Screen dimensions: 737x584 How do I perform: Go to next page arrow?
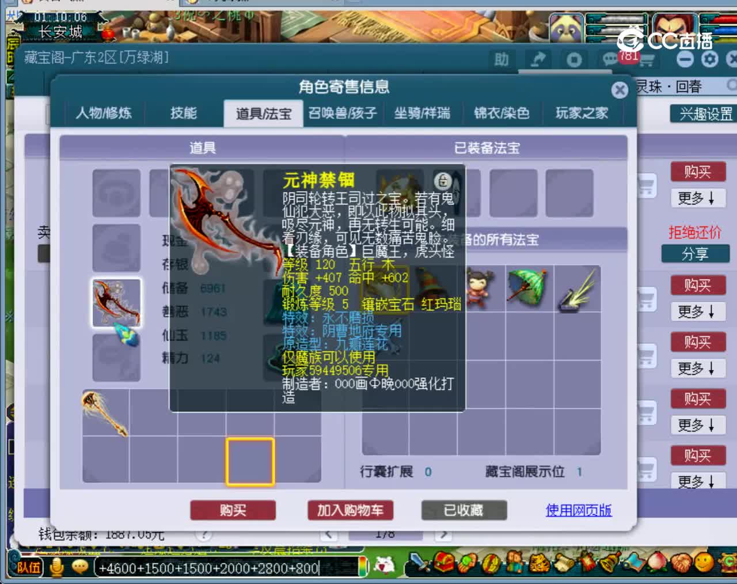point(443,534)
